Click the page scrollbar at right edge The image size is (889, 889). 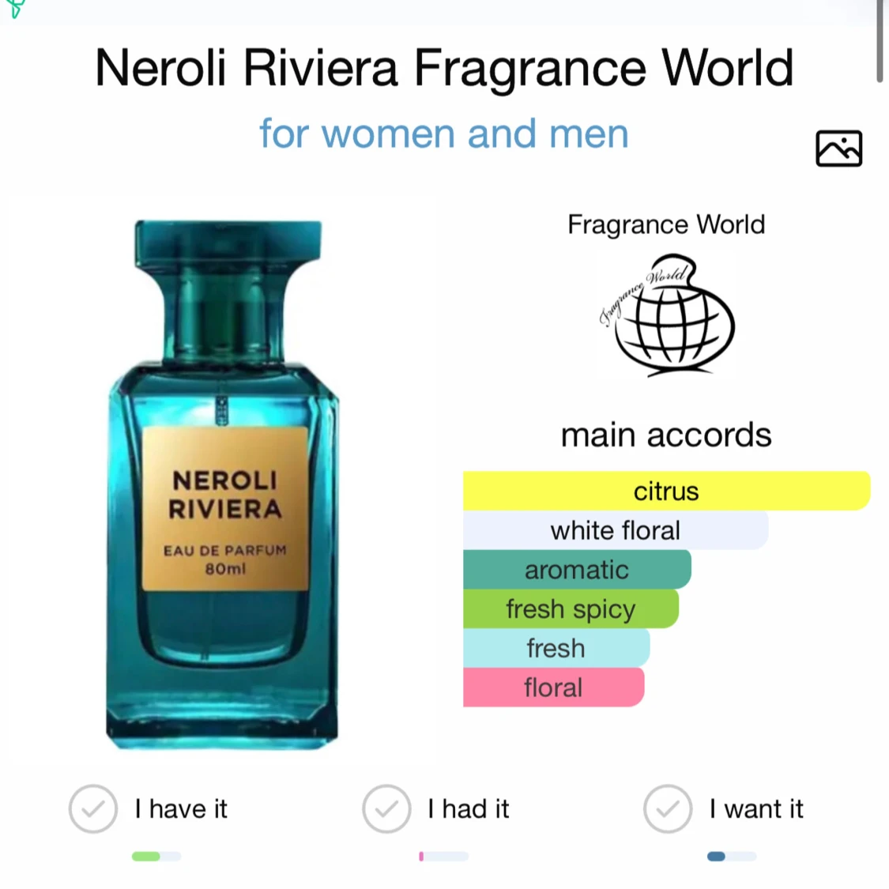coord(880,41)
